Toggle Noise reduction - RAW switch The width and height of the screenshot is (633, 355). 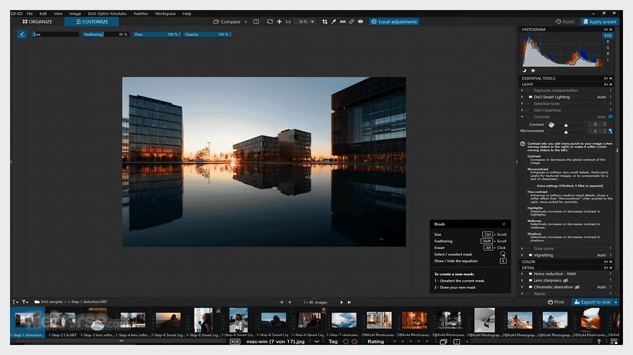coord(530,274)
